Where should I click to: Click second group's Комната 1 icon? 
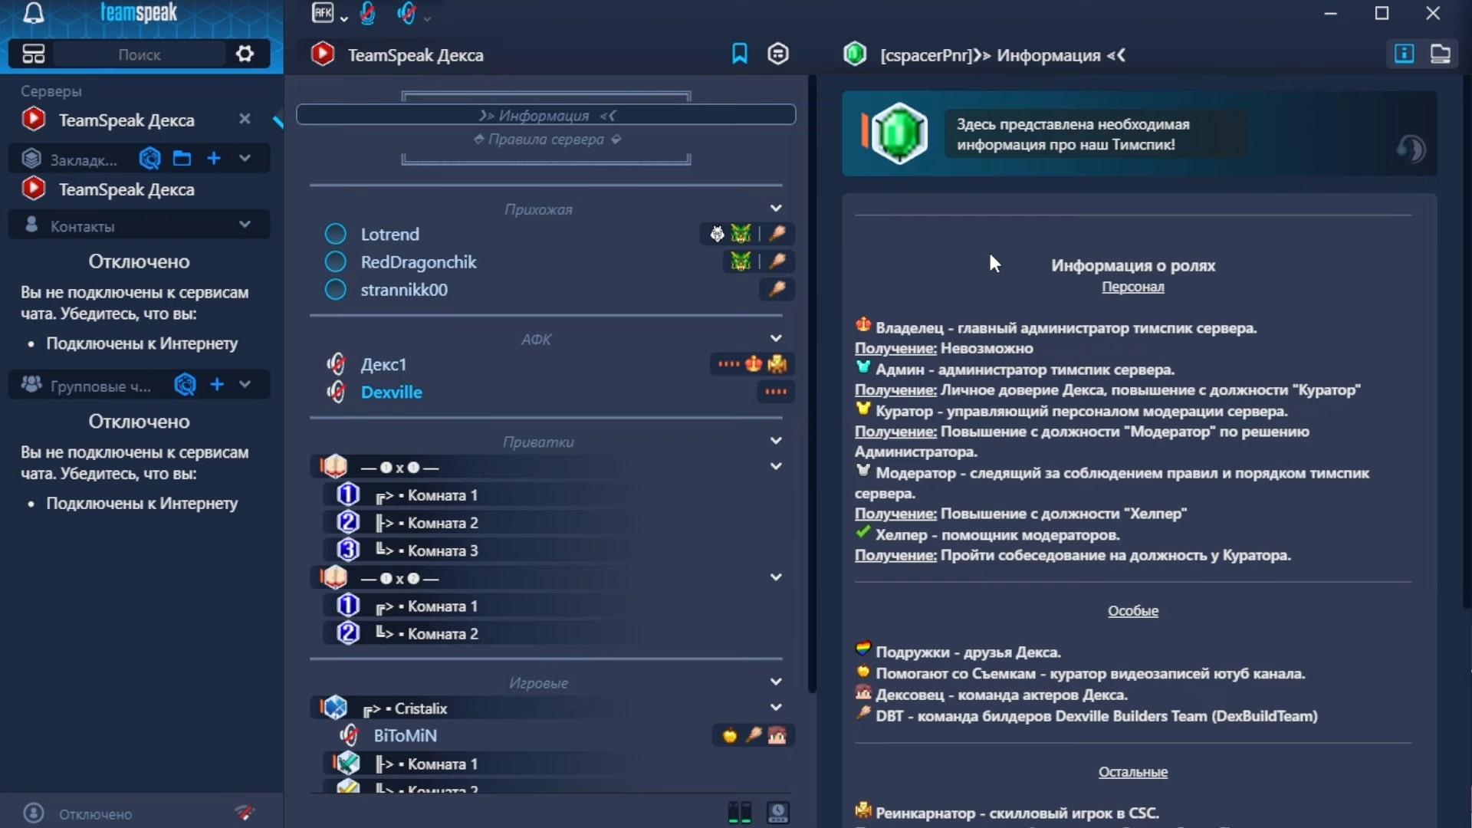tap(348, 606)
